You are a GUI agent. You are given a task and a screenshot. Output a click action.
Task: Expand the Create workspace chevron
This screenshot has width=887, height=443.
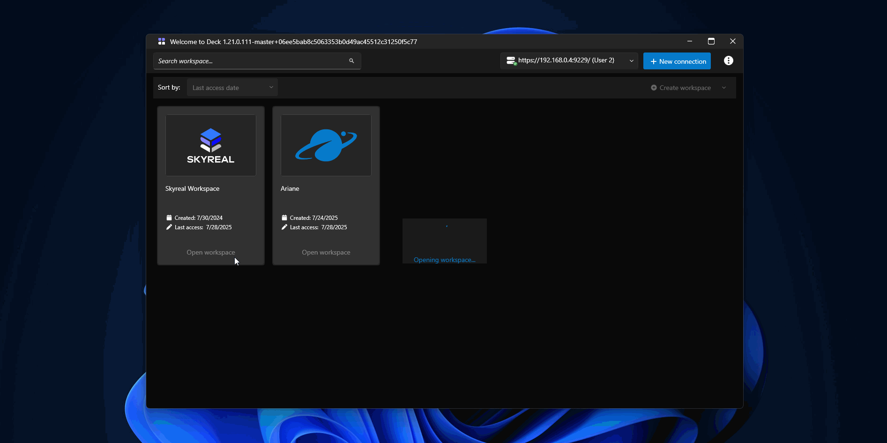tap(724, 87)
